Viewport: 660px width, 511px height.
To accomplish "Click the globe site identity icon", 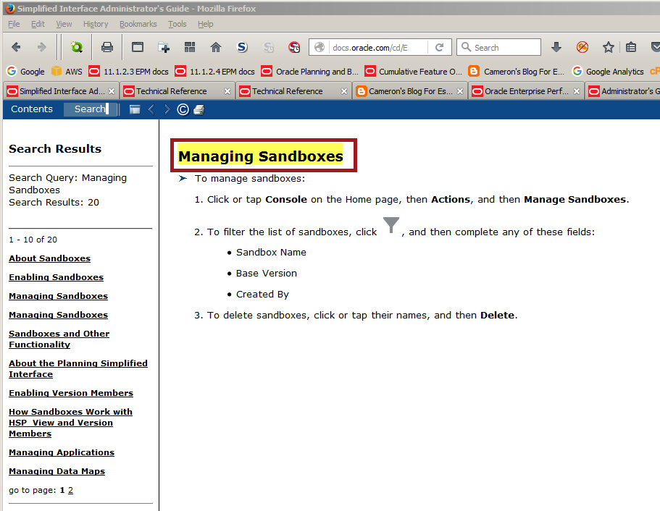I will (x=319, y=47).
